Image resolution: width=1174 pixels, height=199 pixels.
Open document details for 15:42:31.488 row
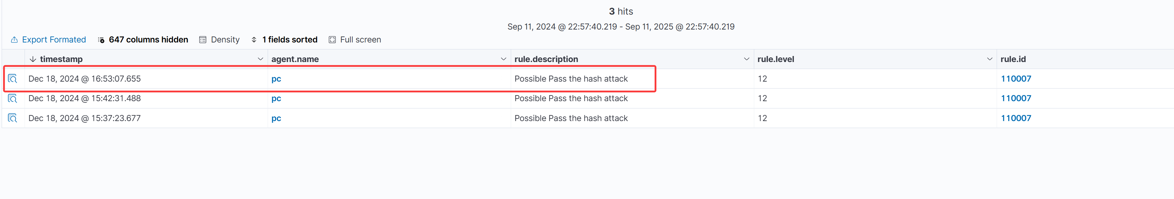pos(13,99)
